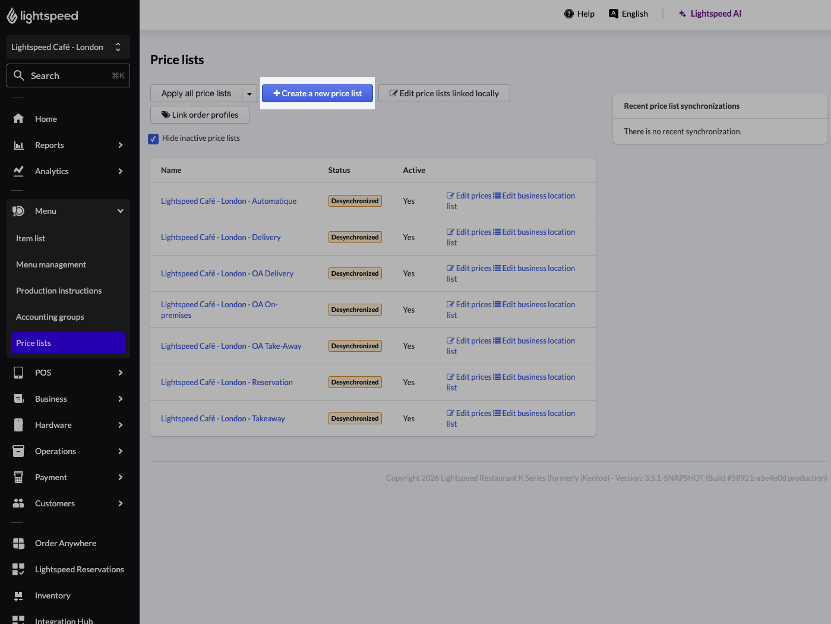Viewport: 831px width, 624px height.
Task: Expand the Payment chevron
Action: click(121, 477)
